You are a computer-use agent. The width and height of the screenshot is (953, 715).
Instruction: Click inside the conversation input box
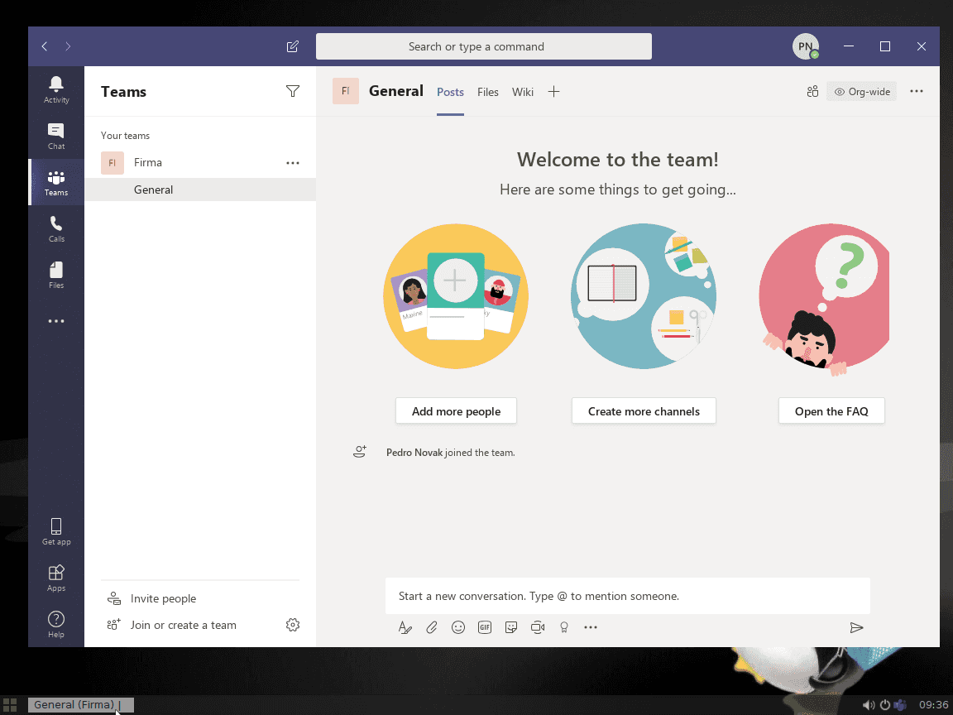(628, 596)
